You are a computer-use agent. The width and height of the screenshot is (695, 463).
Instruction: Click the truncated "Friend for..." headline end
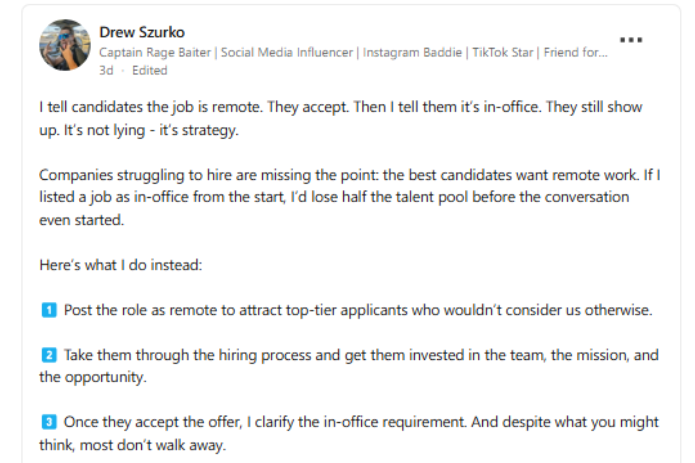(x=575, y=52)
